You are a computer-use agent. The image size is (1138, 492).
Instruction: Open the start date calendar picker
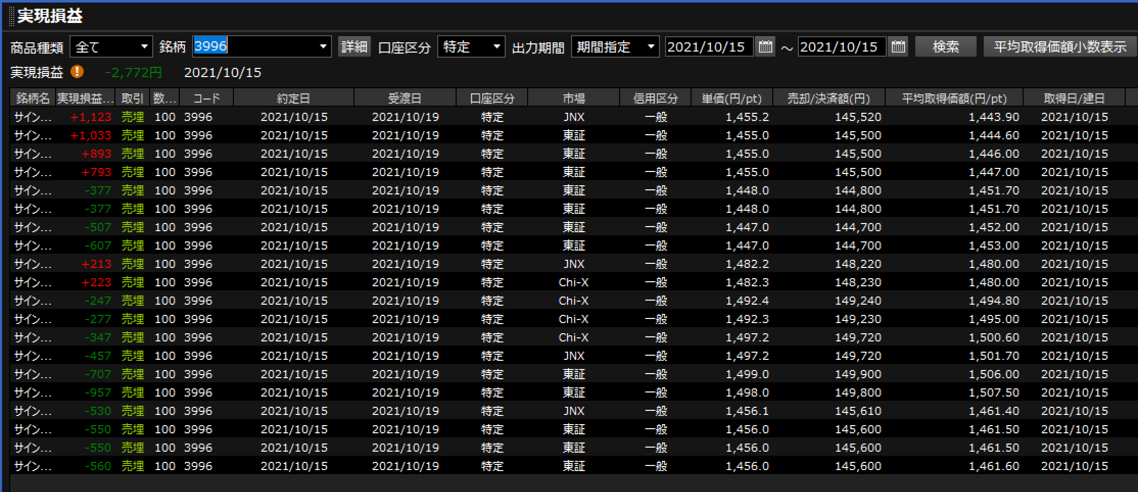(765, 47)
